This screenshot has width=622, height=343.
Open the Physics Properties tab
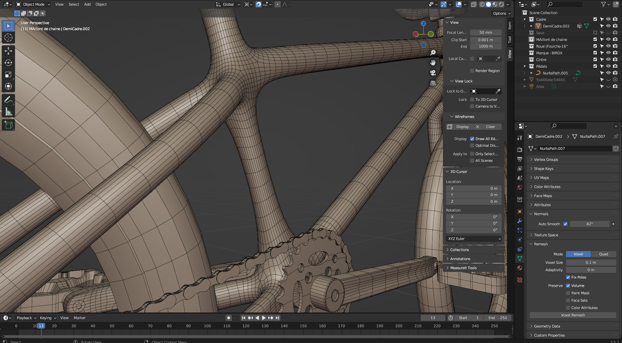tap(519, 240)
